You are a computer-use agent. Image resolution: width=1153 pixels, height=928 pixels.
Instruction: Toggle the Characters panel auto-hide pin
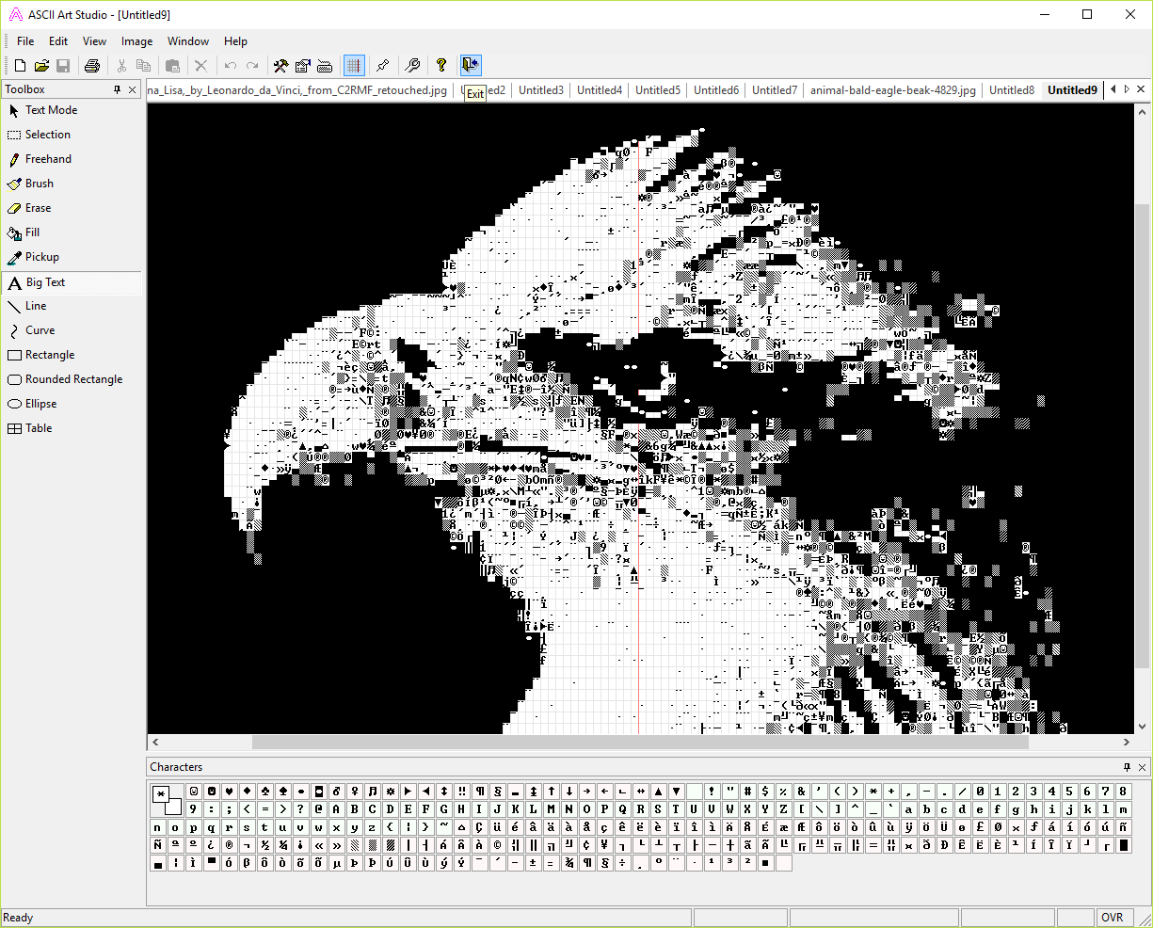[1127, 767]
